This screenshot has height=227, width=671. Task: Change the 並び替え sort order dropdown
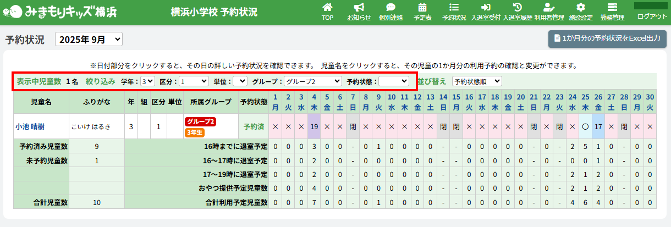point(476,81)
